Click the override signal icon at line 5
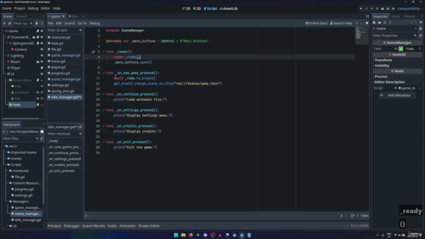Image resolution: width=425 pixels, height=239 pixels. 93,52
